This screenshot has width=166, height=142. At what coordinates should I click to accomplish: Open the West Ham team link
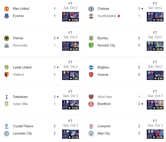tap(105, 97)
